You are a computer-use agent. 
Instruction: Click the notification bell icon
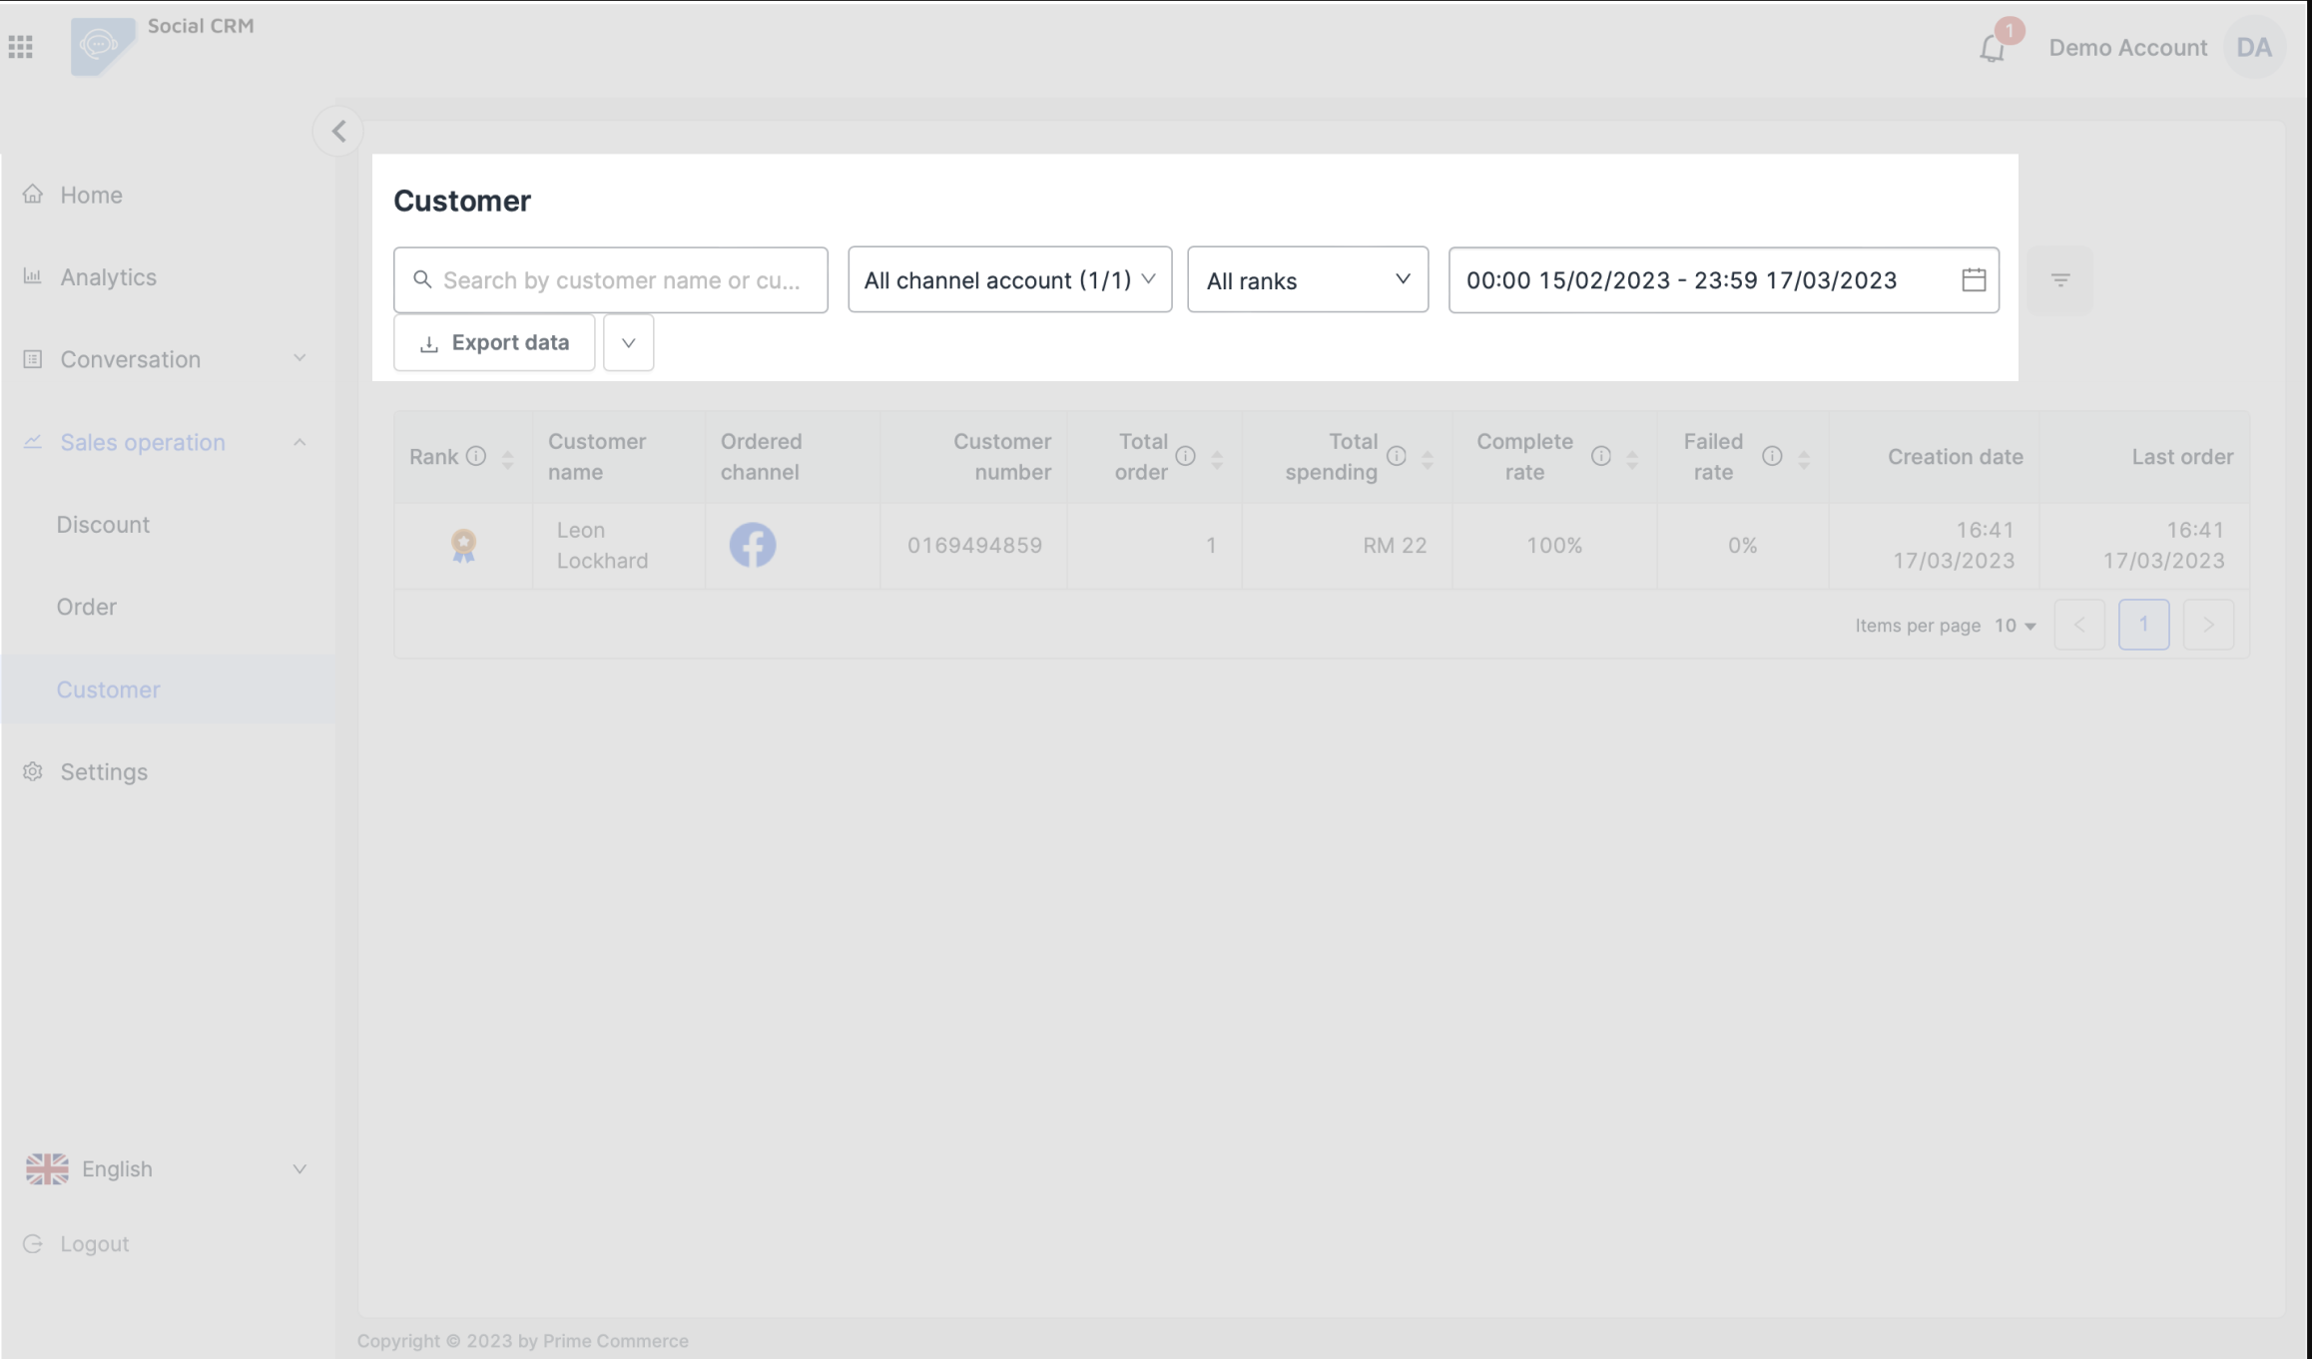pyautogui.click(x=1992, y=48)
